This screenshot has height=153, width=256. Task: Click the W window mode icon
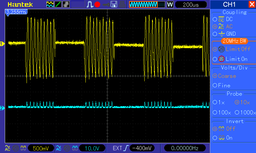[x=170, y=4]
